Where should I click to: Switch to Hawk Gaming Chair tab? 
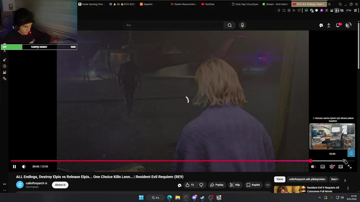(91, 4)
